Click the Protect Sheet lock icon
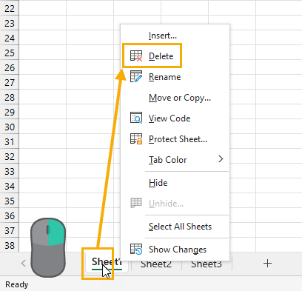Image resolution: width=302 pixels, height=291 pixels. pyautogui.click(x=136, y=138)
